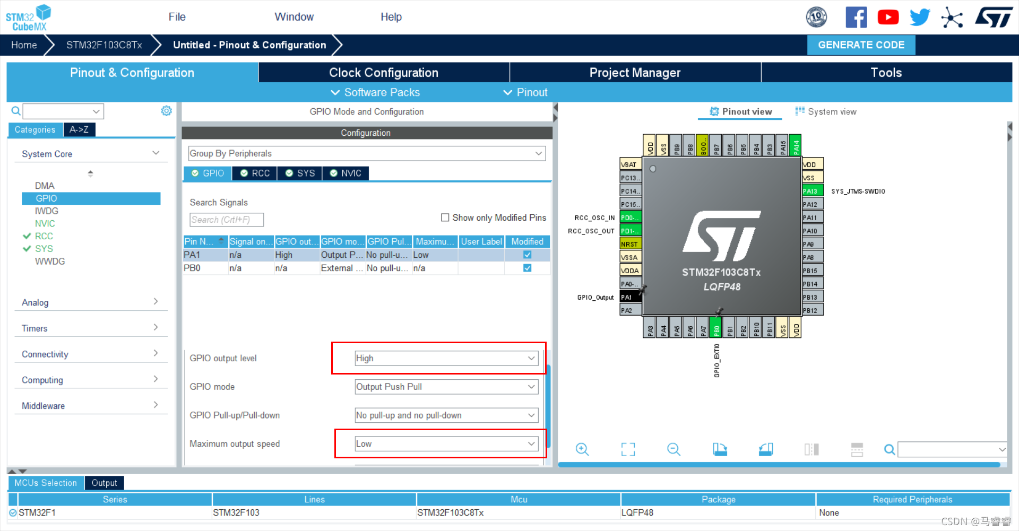Viewport: 1019px width, 531px height.
Task: Open the GPIO Pull-up/Pull-down dropdown
Action: pos(446,415)
